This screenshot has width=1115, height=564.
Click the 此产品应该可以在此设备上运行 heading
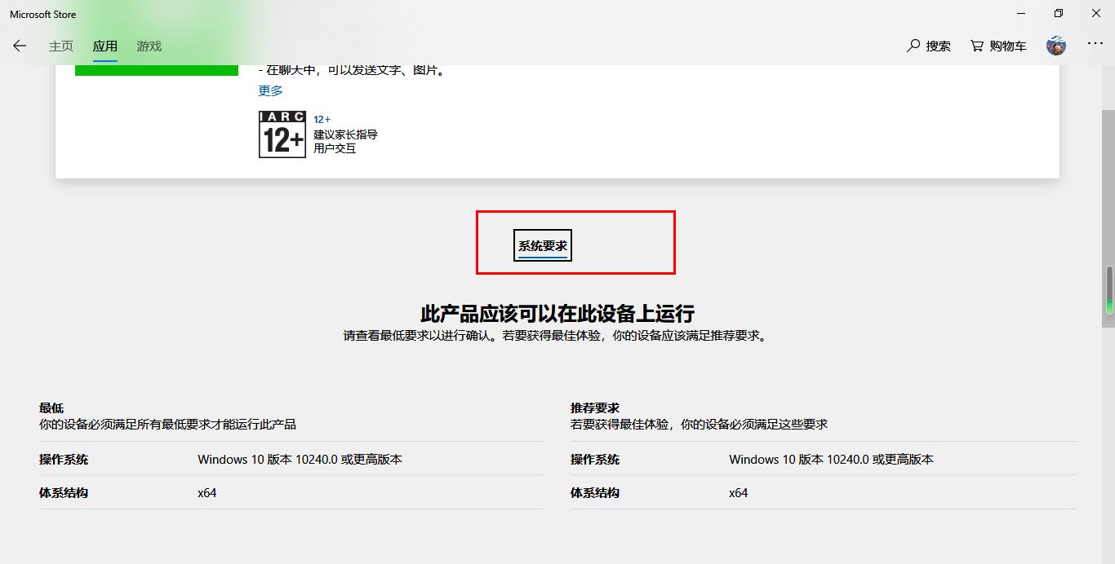pyautogui.click(x=557, y=314)
